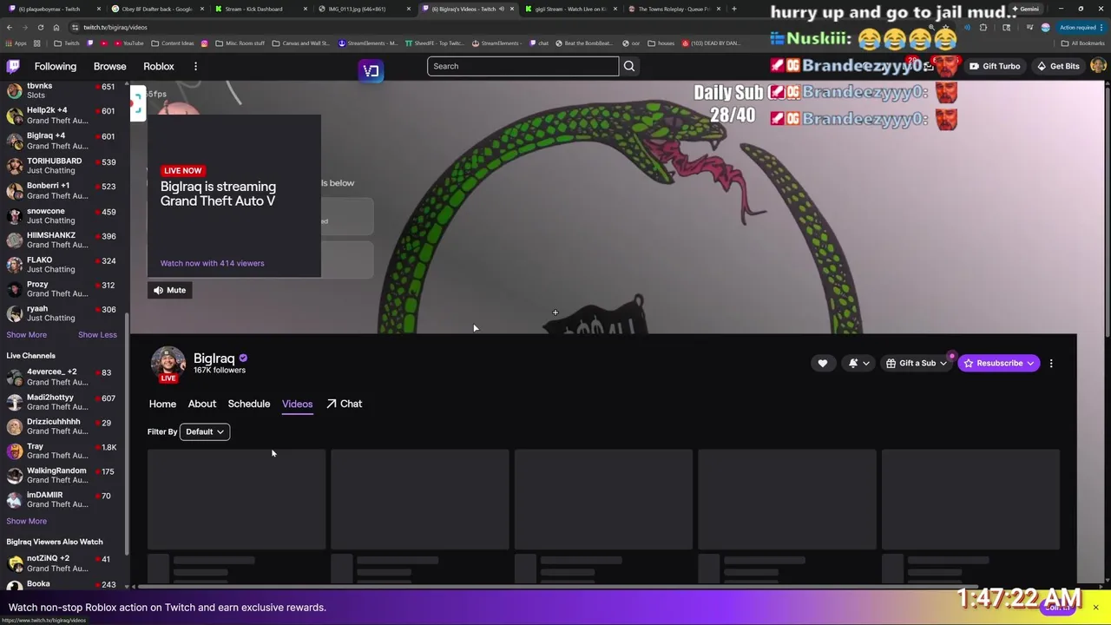Image resolution: width=1111 pixels, height=625 pixels.
Task: Click the profile avatar at top right
Action: (1097, 66)
